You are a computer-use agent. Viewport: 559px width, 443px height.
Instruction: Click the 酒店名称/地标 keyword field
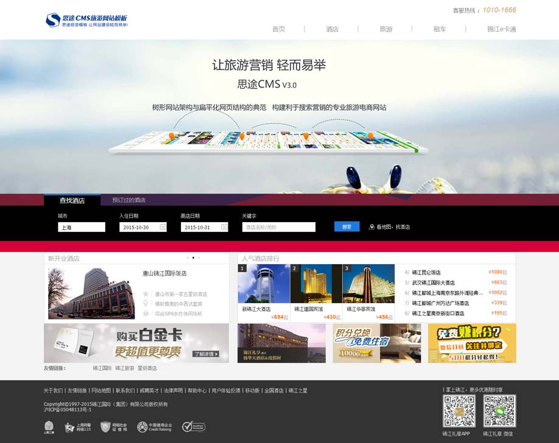279,227
